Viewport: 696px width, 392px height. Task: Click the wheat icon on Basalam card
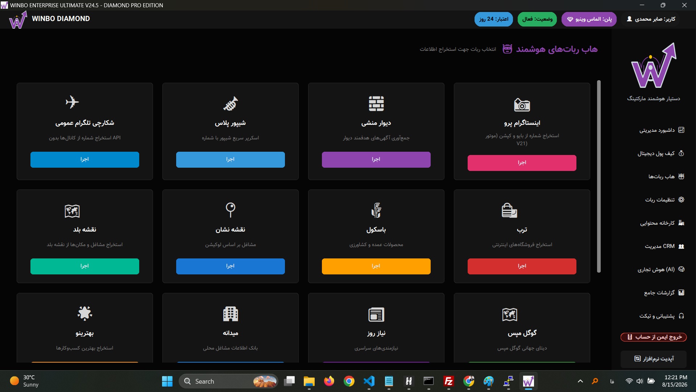click(376, 210)
